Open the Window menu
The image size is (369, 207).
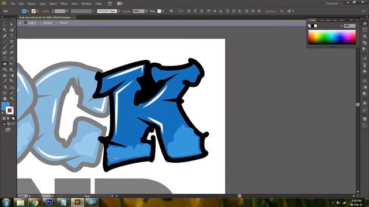click(x=86, y=3)
